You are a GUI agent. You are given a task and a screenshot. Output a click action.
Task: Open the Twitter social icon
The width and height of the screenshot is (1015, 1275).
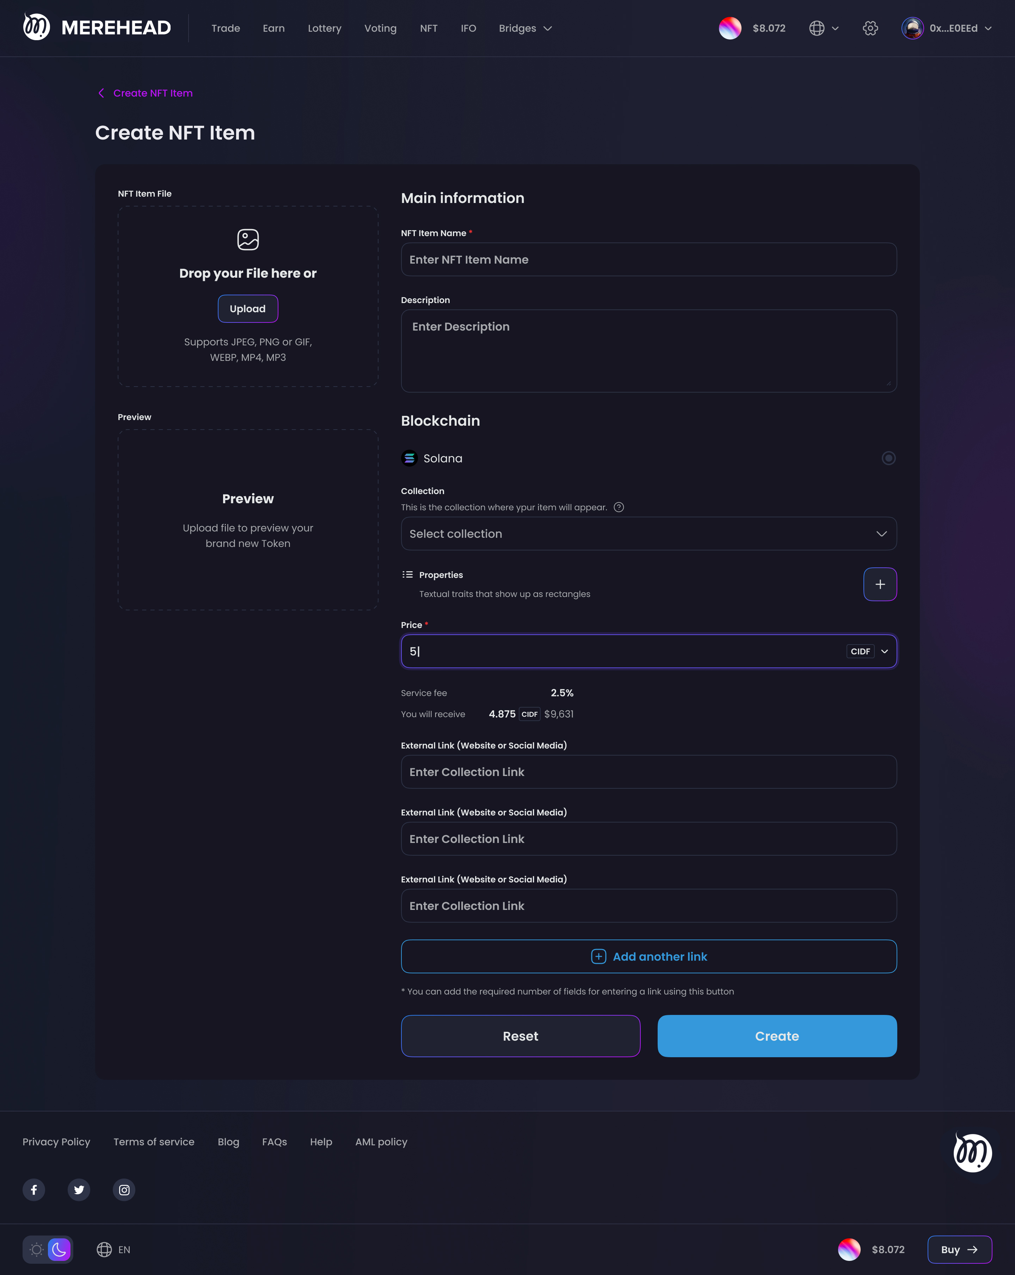[x=79, y=1189]
